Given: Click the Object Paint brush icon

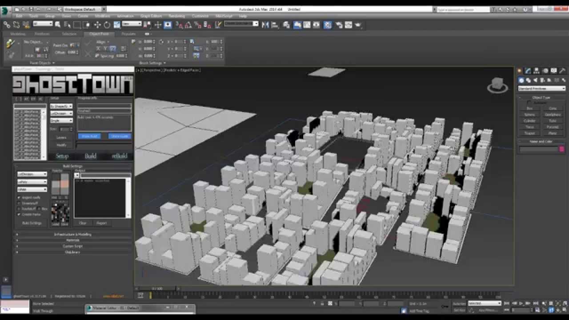Looking at the screenshot, I should tap(11, 44).
